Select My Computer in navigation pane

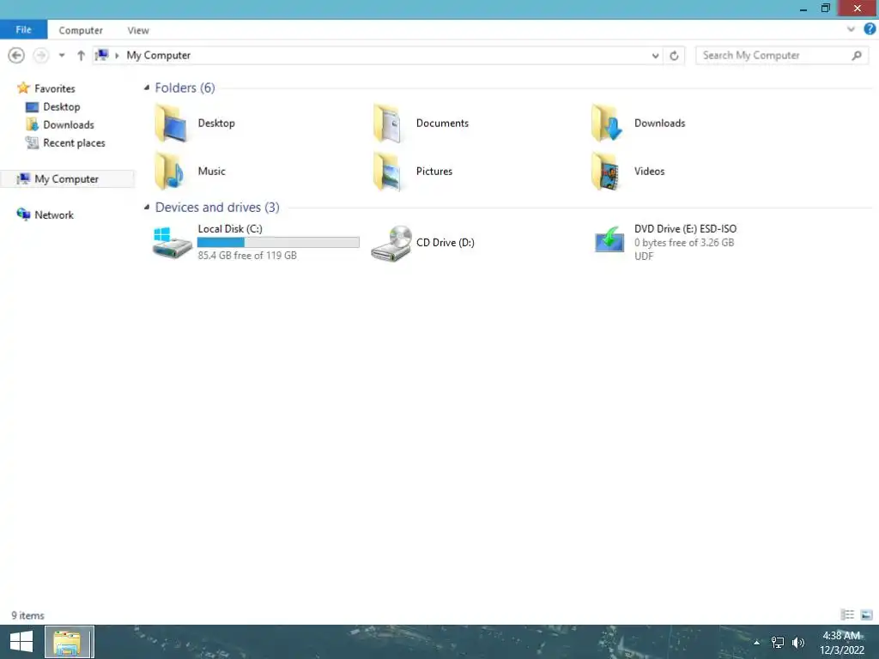67,178
